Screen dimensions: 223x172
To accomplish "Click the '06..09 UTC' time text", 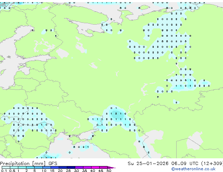I will [185, 164].
